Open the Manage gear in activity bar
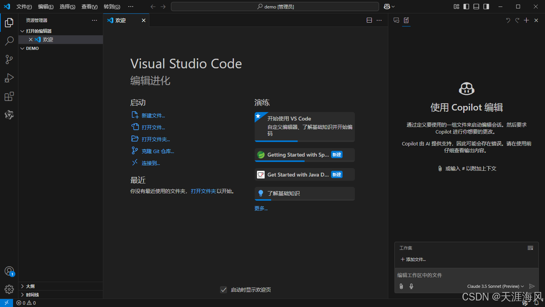Image resolution: width=545 pixels, height=307 pixels. pos(9,289)
